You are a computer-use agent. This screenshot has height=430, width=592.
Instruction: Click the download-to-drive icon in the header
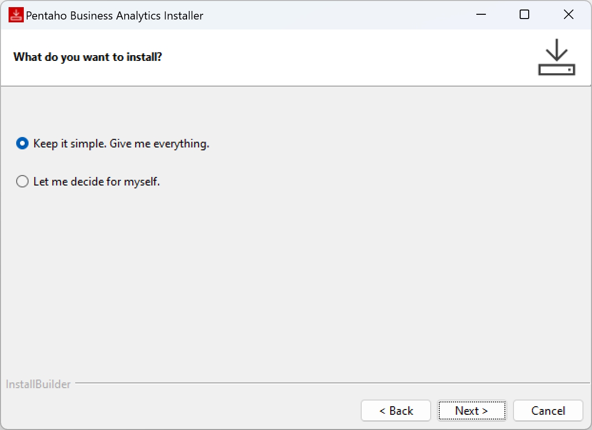556,57
